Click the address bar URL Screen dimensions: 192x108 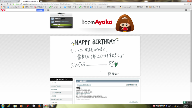pos(61,4)
